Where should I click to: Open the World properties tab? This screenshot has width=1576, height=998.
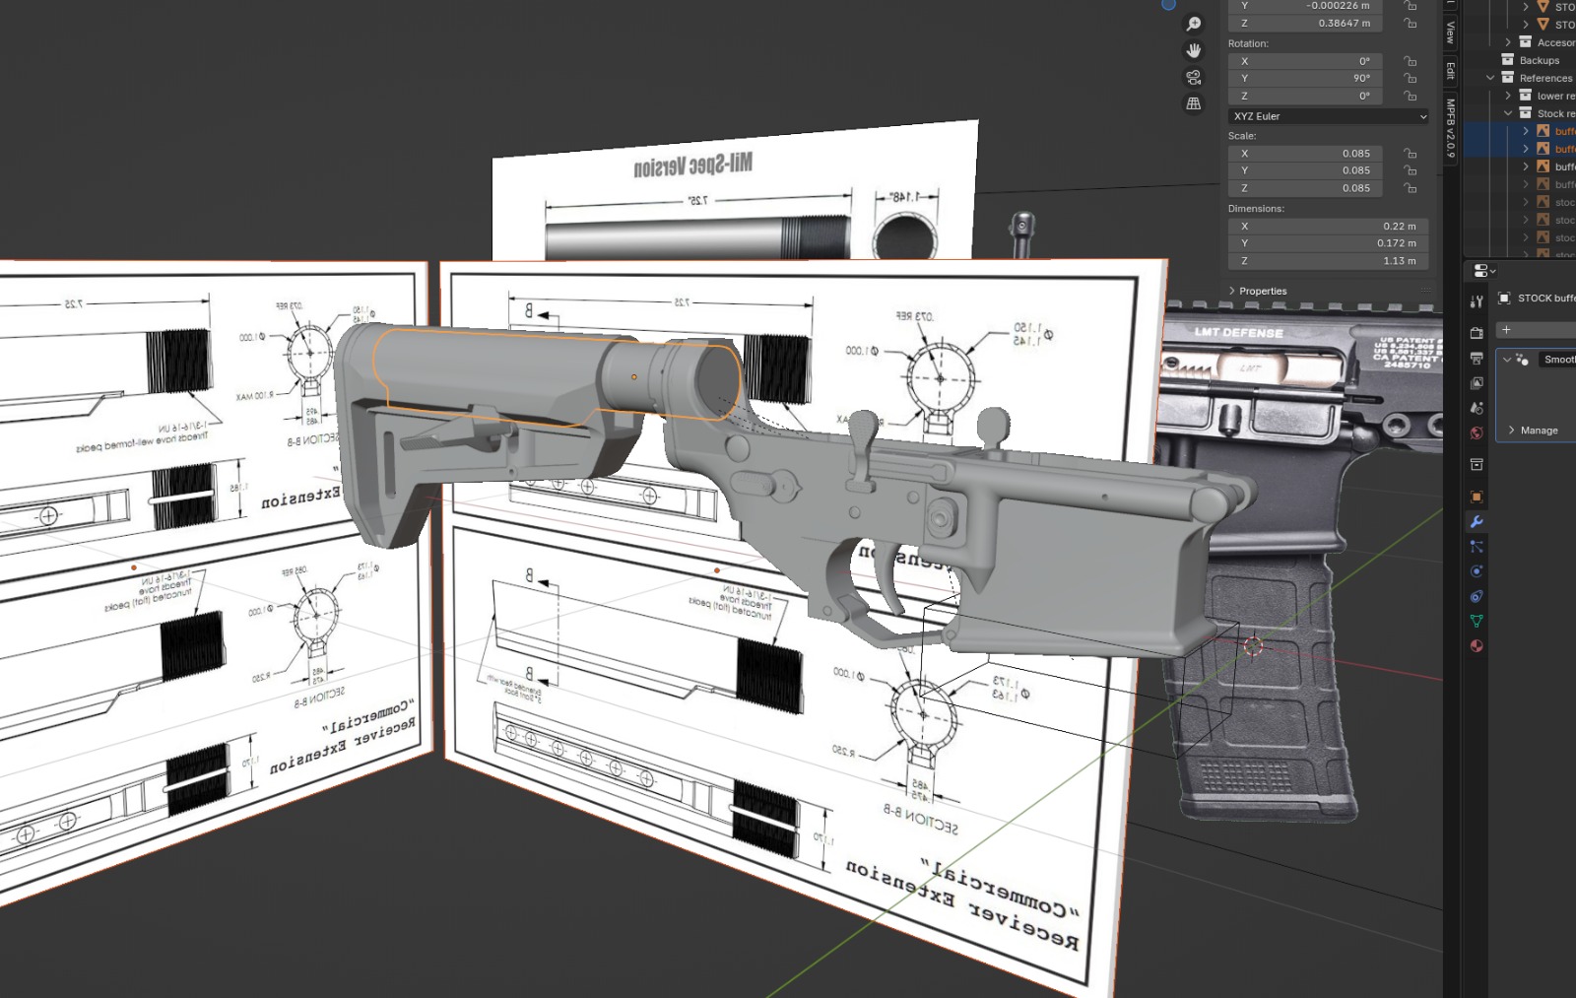point(1477,432)
